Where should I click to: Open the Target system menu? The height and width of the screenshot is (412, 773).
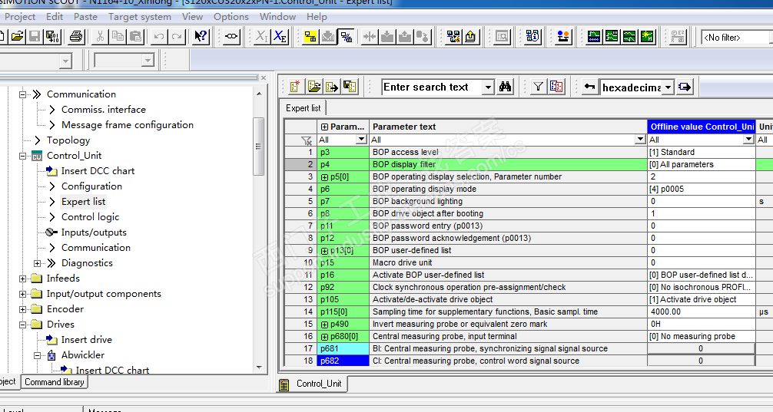(x=139, y=16)
